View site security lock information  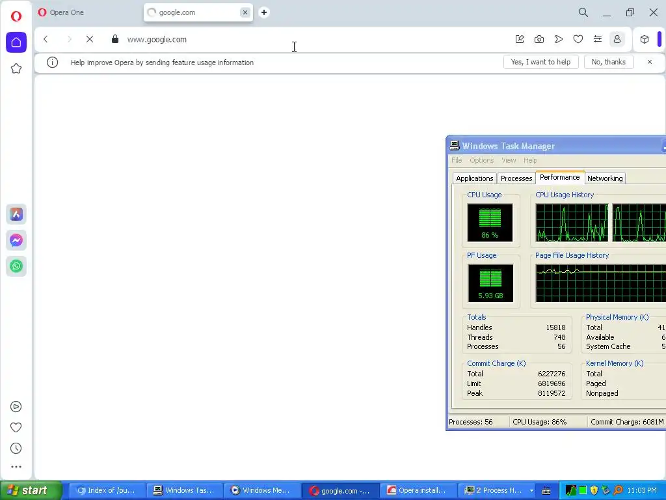114,39
